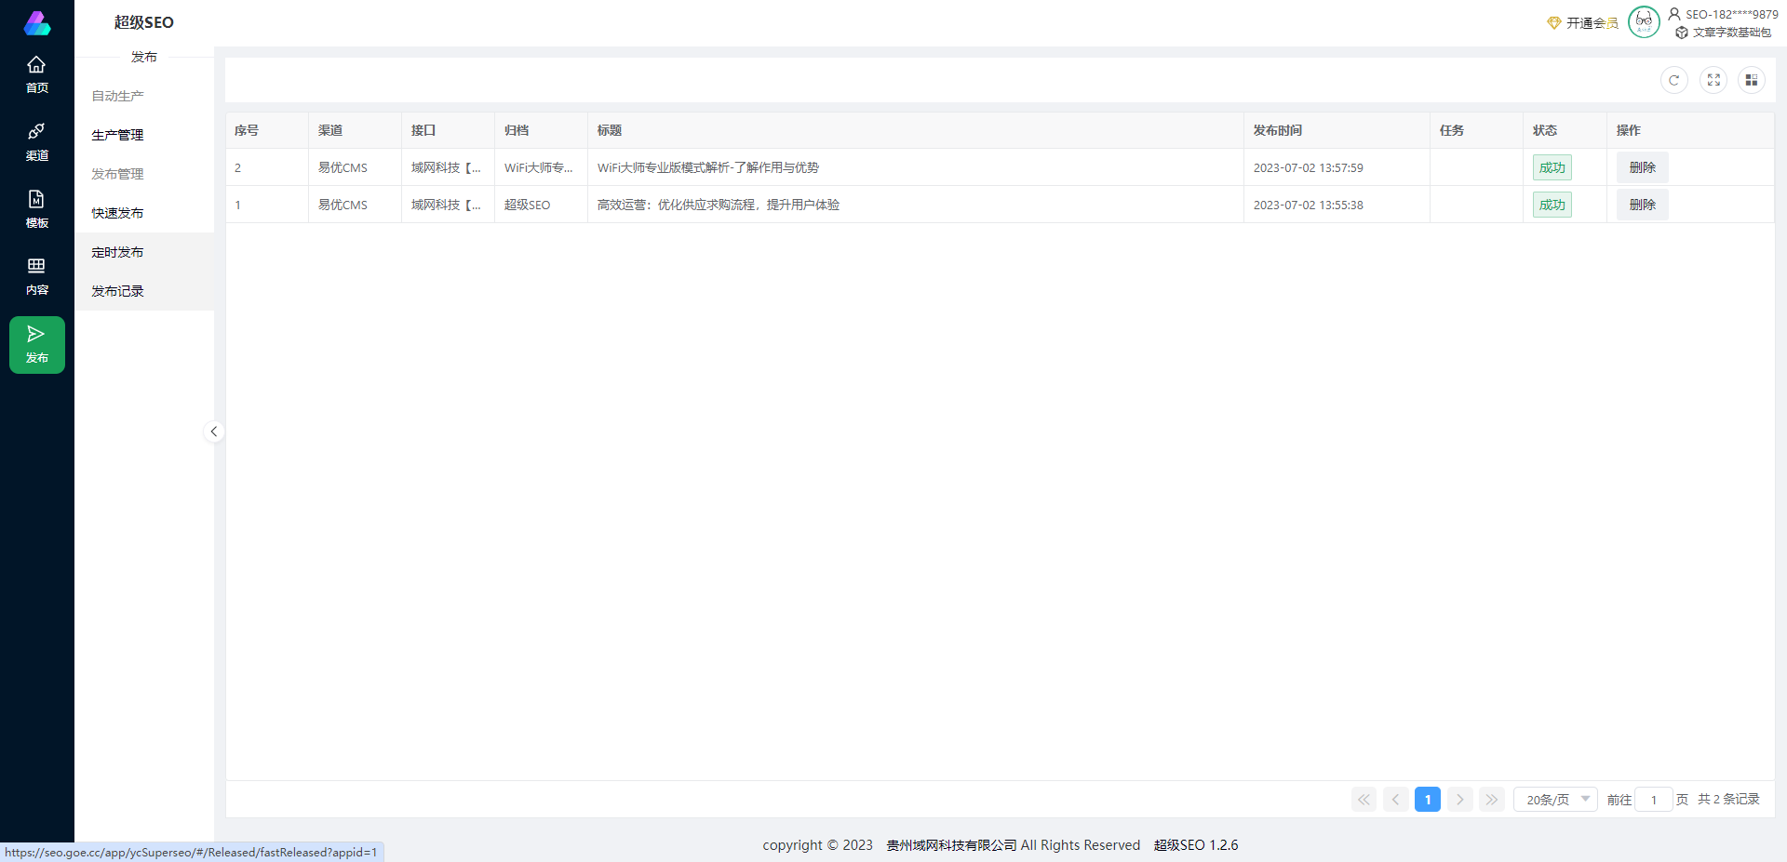1787x862 pixels.
Task: Open column settings grid icon
Action: coord(1751,80)
